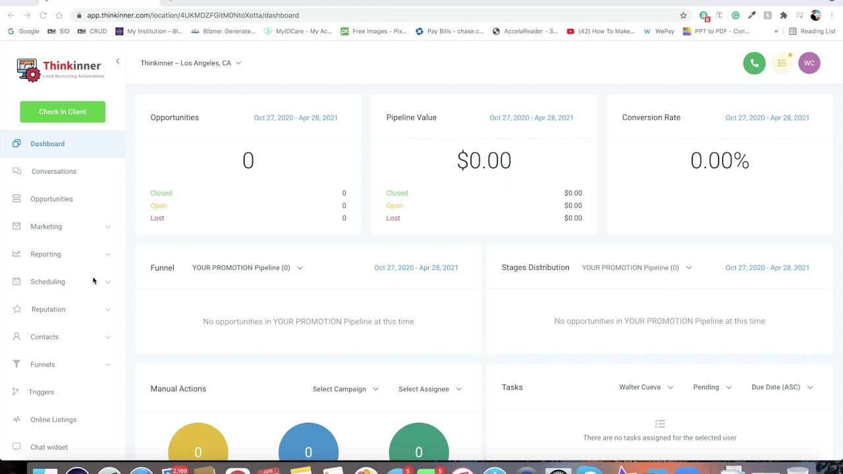
Task: Click the green phone call icon
Action: click(x=754, y=63)
